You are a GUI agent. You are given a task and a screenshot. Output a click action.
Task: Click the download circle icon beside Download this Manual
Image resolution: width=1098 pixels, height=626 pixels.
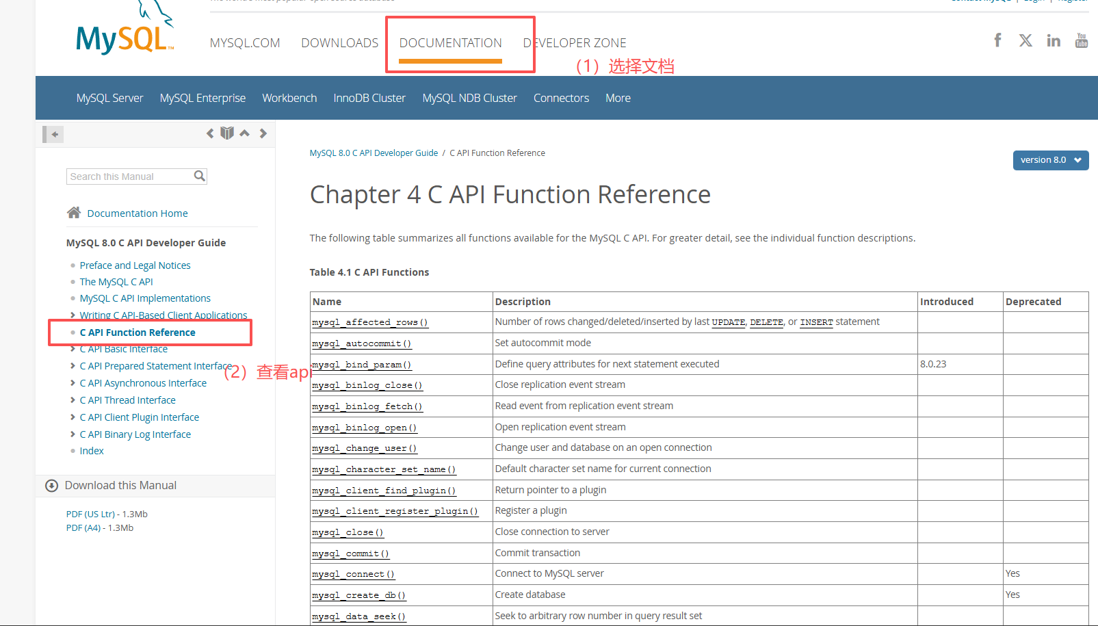click(x=51, y=486)
